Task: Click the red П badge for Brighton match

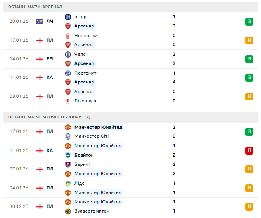Action: tap(249, 150)
